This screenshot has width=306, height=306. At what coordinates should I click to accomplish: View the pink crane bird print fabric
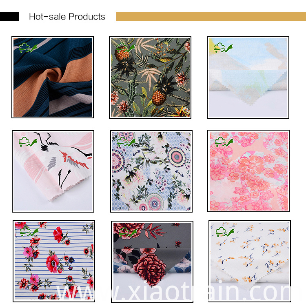click(53, 171)
